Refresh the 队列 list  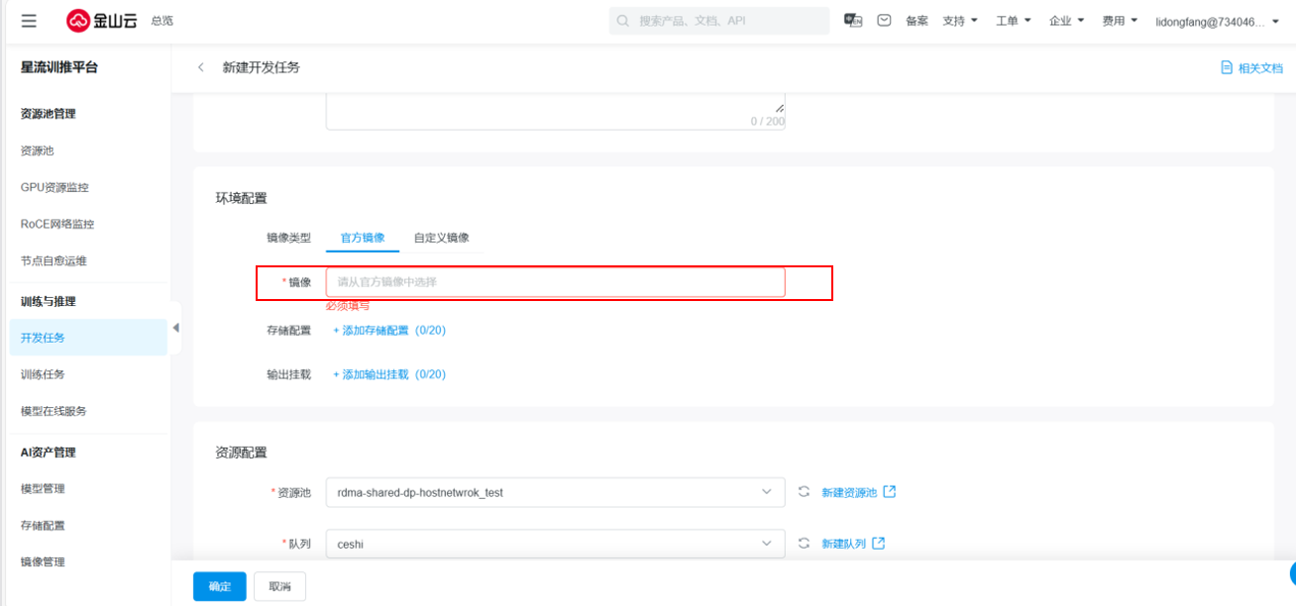[x=804, y=544]
